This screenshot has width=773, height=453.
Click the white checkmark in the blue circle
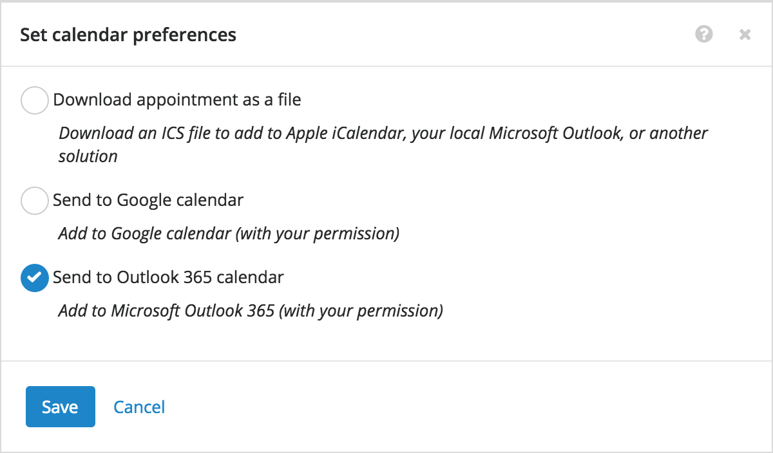coord(35,278)
